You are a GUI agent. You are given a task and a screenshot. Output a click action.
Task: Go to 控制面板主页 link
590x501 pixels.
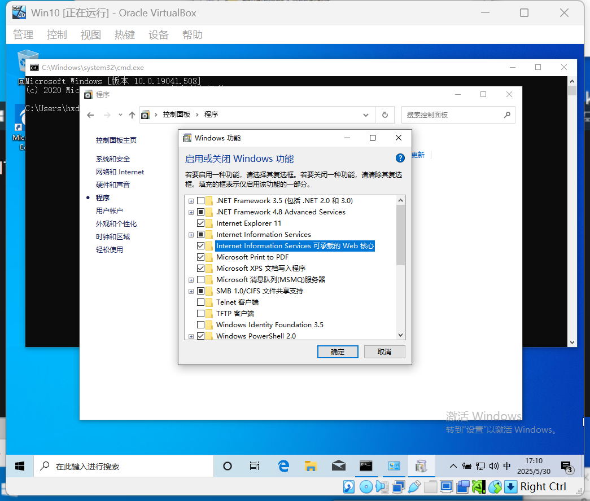point(116,140)
